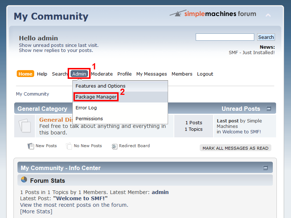Click the Redirect Board legend icon
Viewport: 291px width, 218px height.
[x=114, y=146]
